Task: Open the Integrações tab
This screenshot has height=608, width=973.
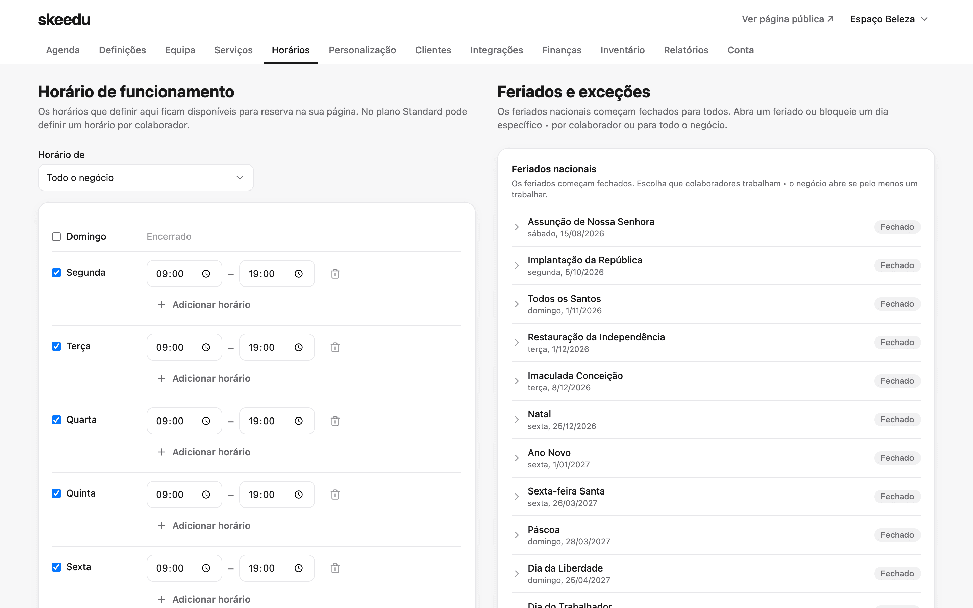Action: (x=497, y=50)
